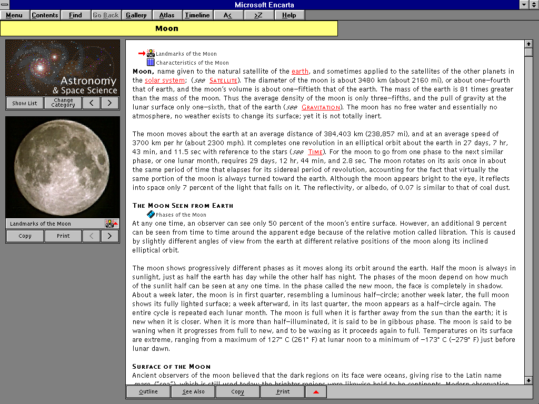The image size is (539, 404).
Task: Play the Phases of the Moon animation icon
Action: point(151,215)
